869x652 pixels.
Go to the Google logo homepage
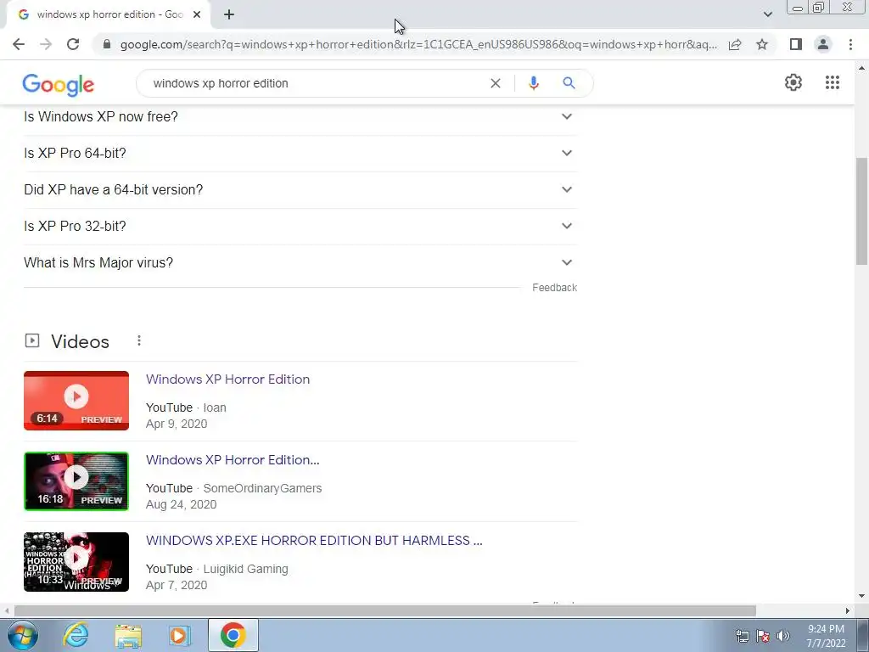pos(59,84)
